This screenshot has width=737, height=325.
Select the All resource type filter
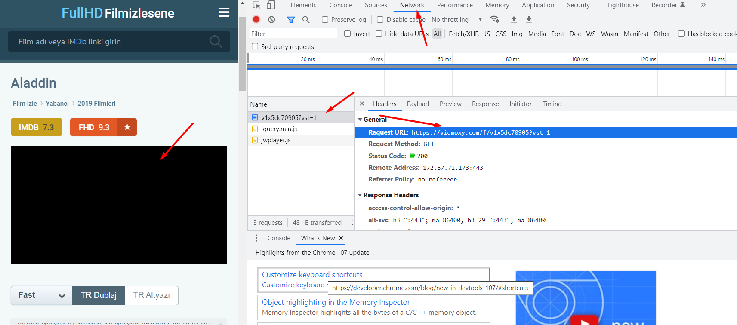pos(437,34)
